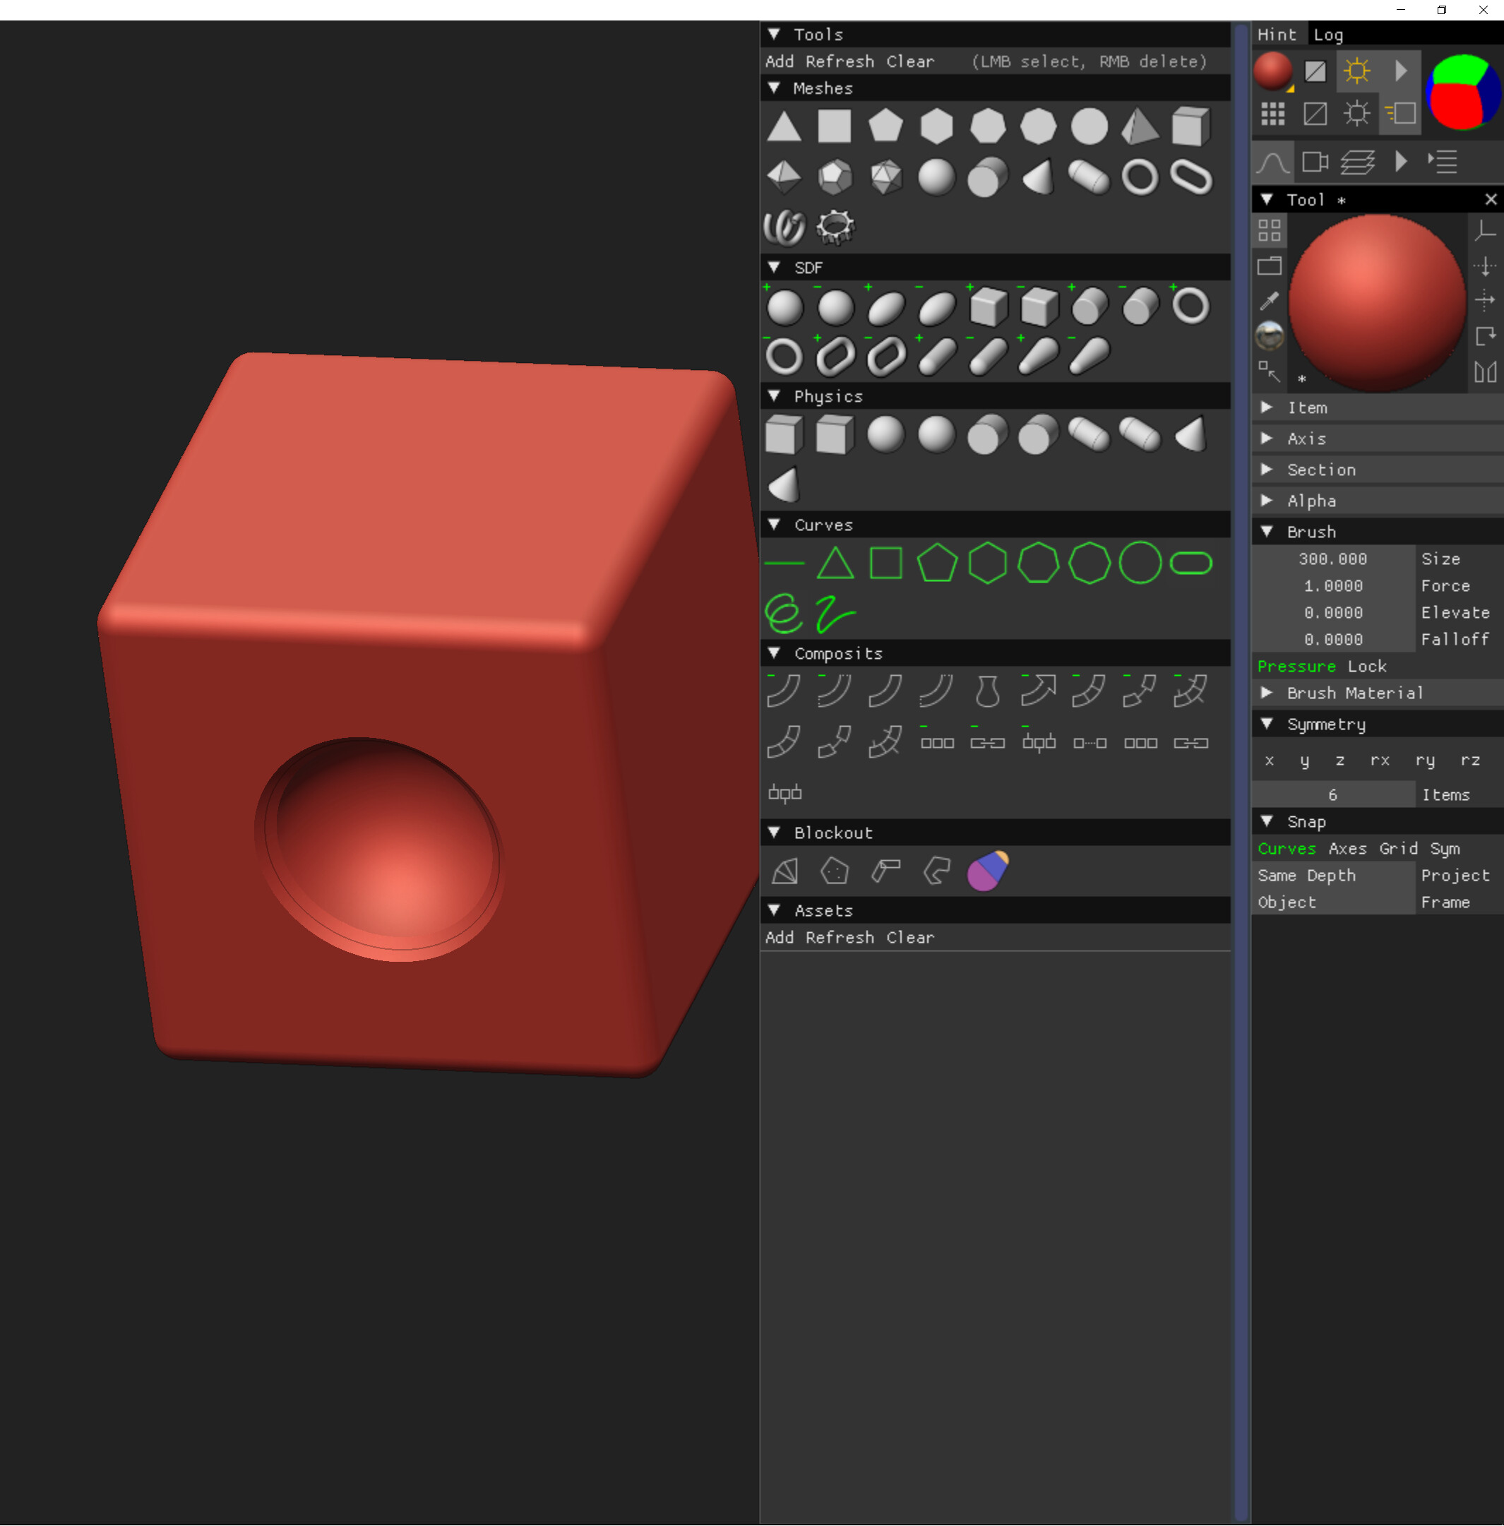The image size is (1504, 1526).
Task: Select the additive SDF torus ring
Action: [1190, 306]
